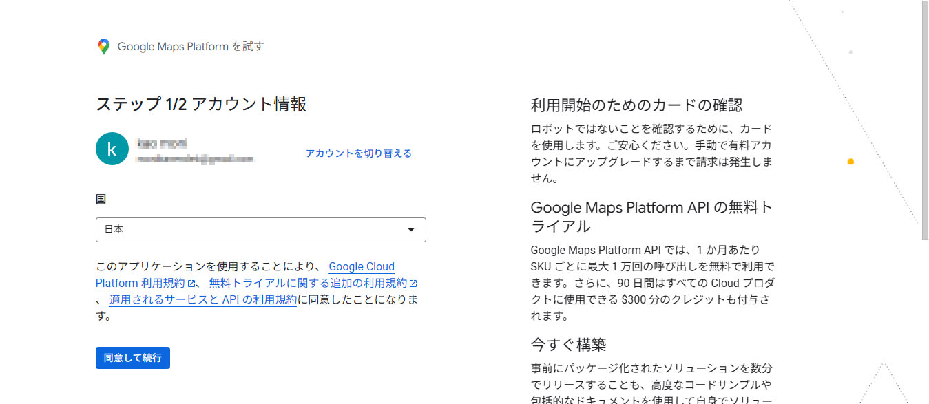This screenshot has height=404, width=929.
Task: Expand the country dropdown arrow
Action: coord(411,230)
